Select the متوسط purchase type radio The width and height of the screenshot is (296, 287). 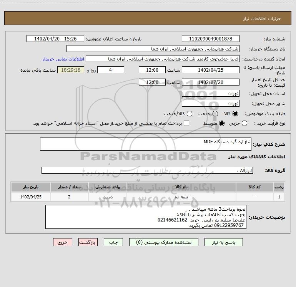tap(222, 123)
